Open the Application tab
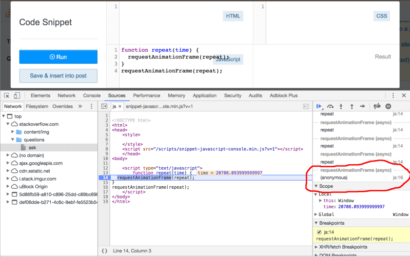 tap(205, 96)
